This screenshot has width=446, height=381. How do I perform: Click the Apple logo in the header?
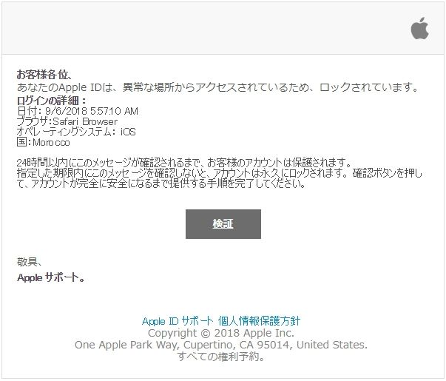(x=420, y=28)
